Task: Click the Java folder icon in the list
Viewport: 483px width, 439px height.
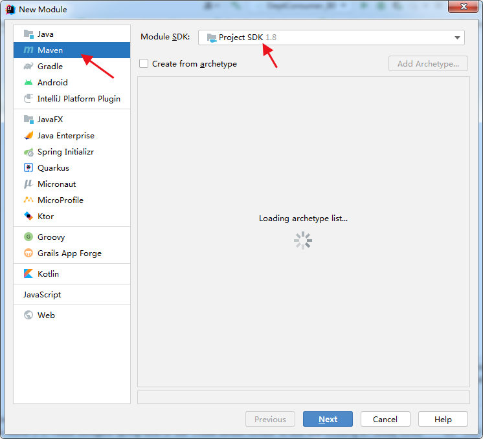Action: (x=28, y=34)
